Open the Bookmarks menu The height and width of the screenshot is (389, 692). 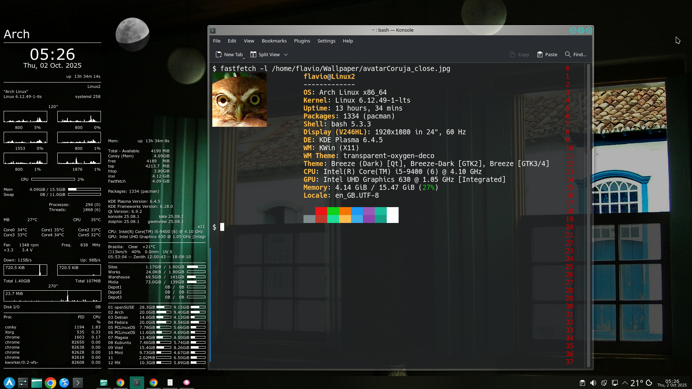click(x=274, y=41)
